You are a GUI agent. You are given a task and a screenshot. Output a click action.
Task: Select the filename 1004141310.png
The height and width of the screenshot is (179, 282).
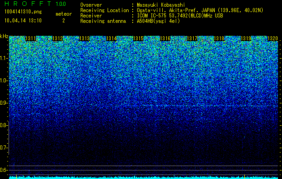pos(23,12)
